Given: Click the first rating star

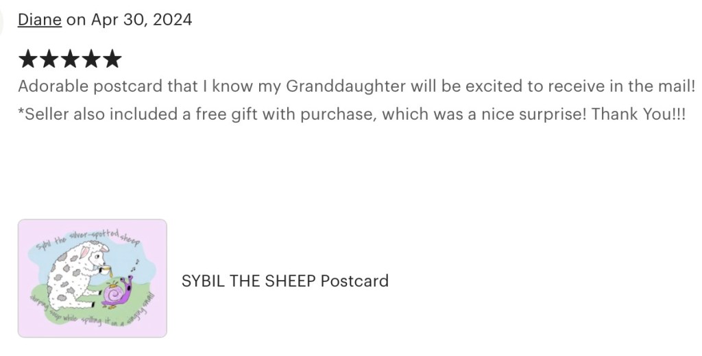Looking at the screenshot, I should [27, 60].
